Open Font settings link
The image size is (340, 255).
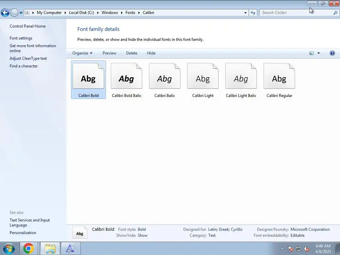click(21, 38)
